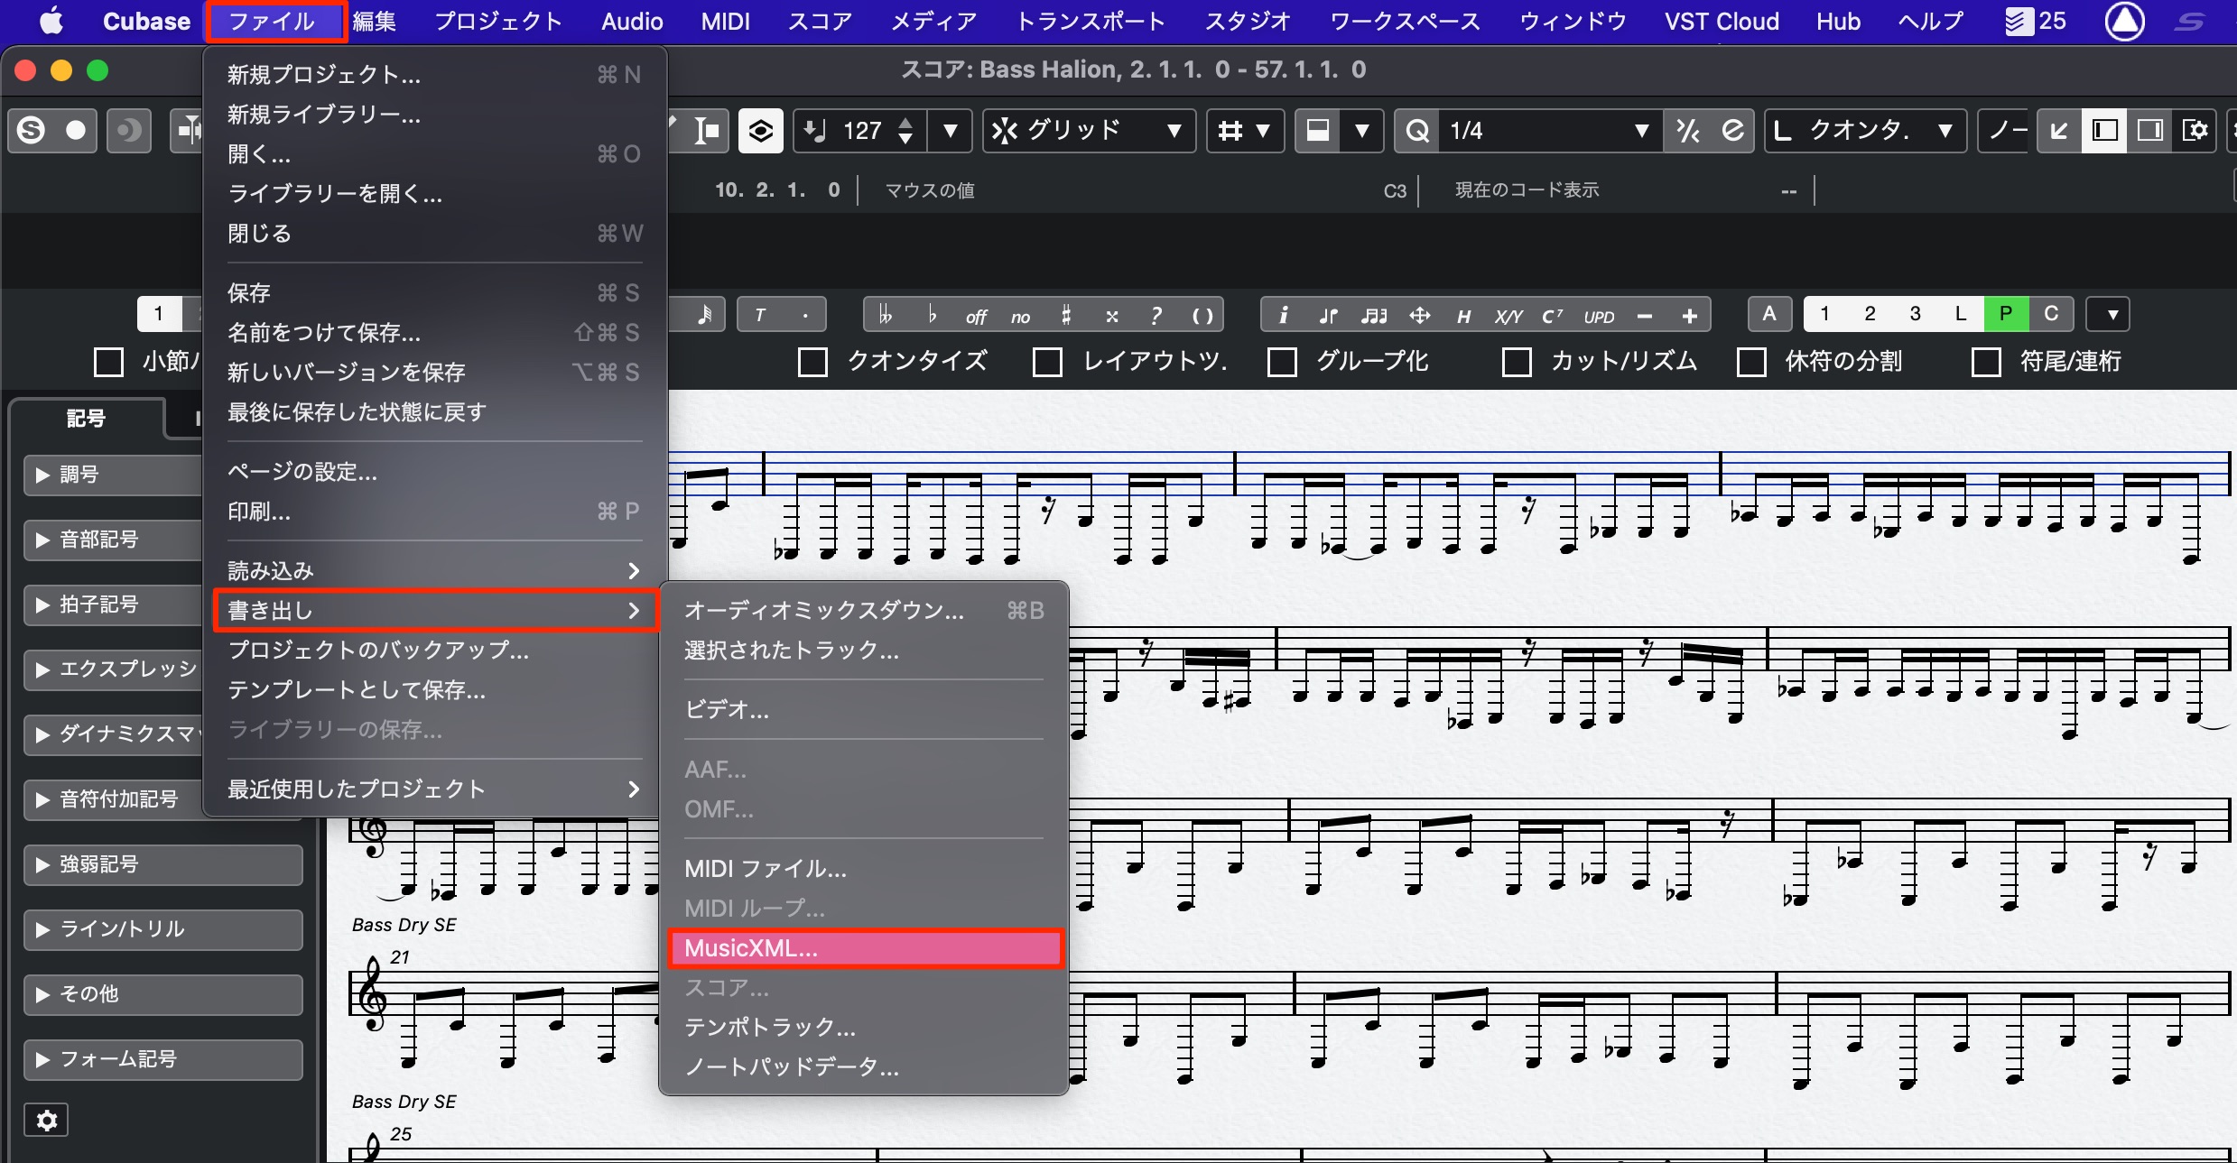
Task: Click the snap type grid hash icon
Action: click(x=1230, y=132)
